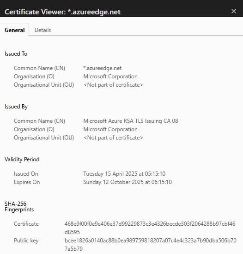Click the Issued By heading
243x254 pixels.
[x=16, y=107]
